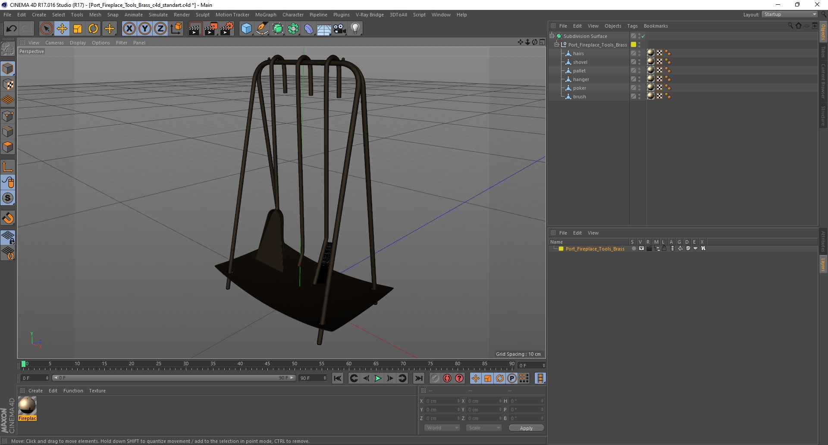Viewport: 828px width, 445px height.
Task: Open the MoGraph menu
Action: pos(266,15)
